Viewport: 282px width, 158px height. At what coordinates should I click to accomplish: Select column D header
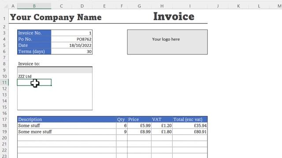tap(82, 6)
